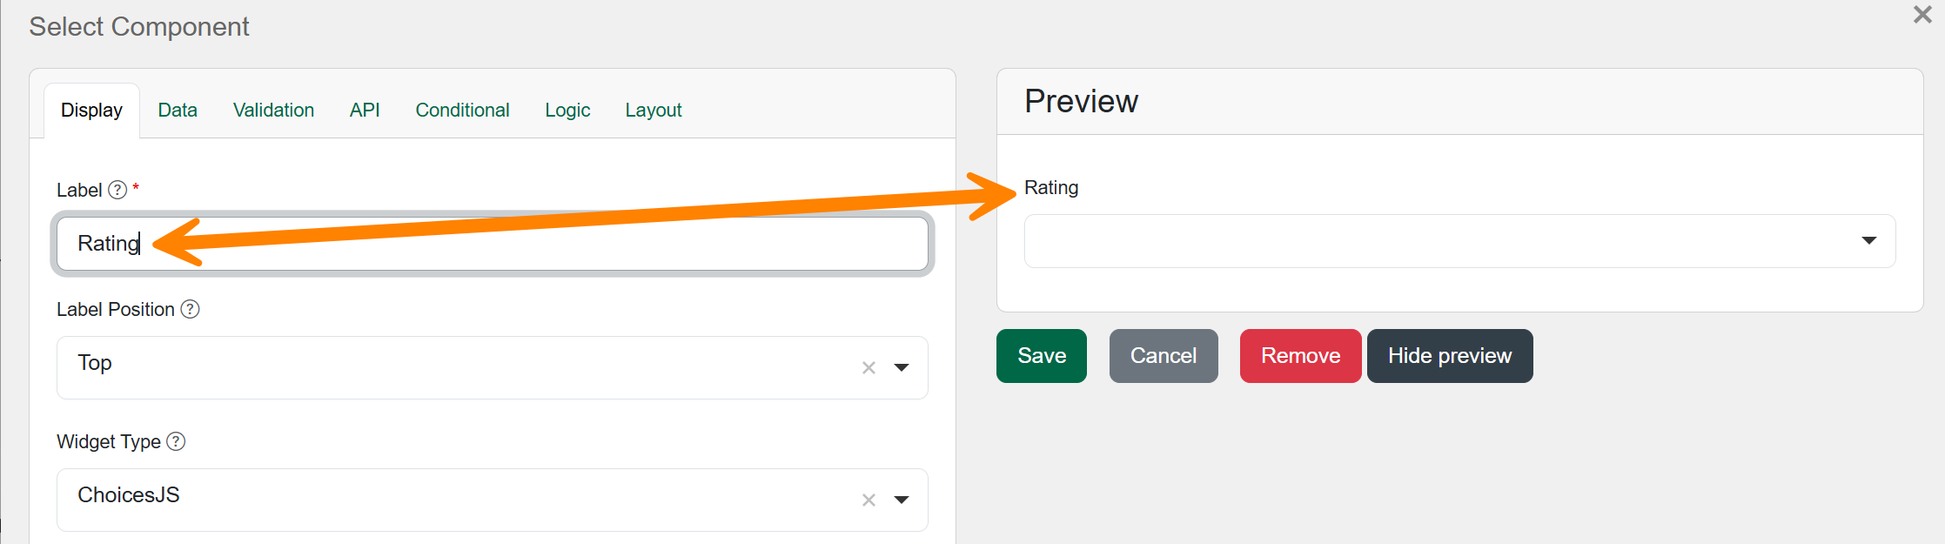
Task: Expand the Label Position dropdown arrow
Action: (x=902, y=367)
